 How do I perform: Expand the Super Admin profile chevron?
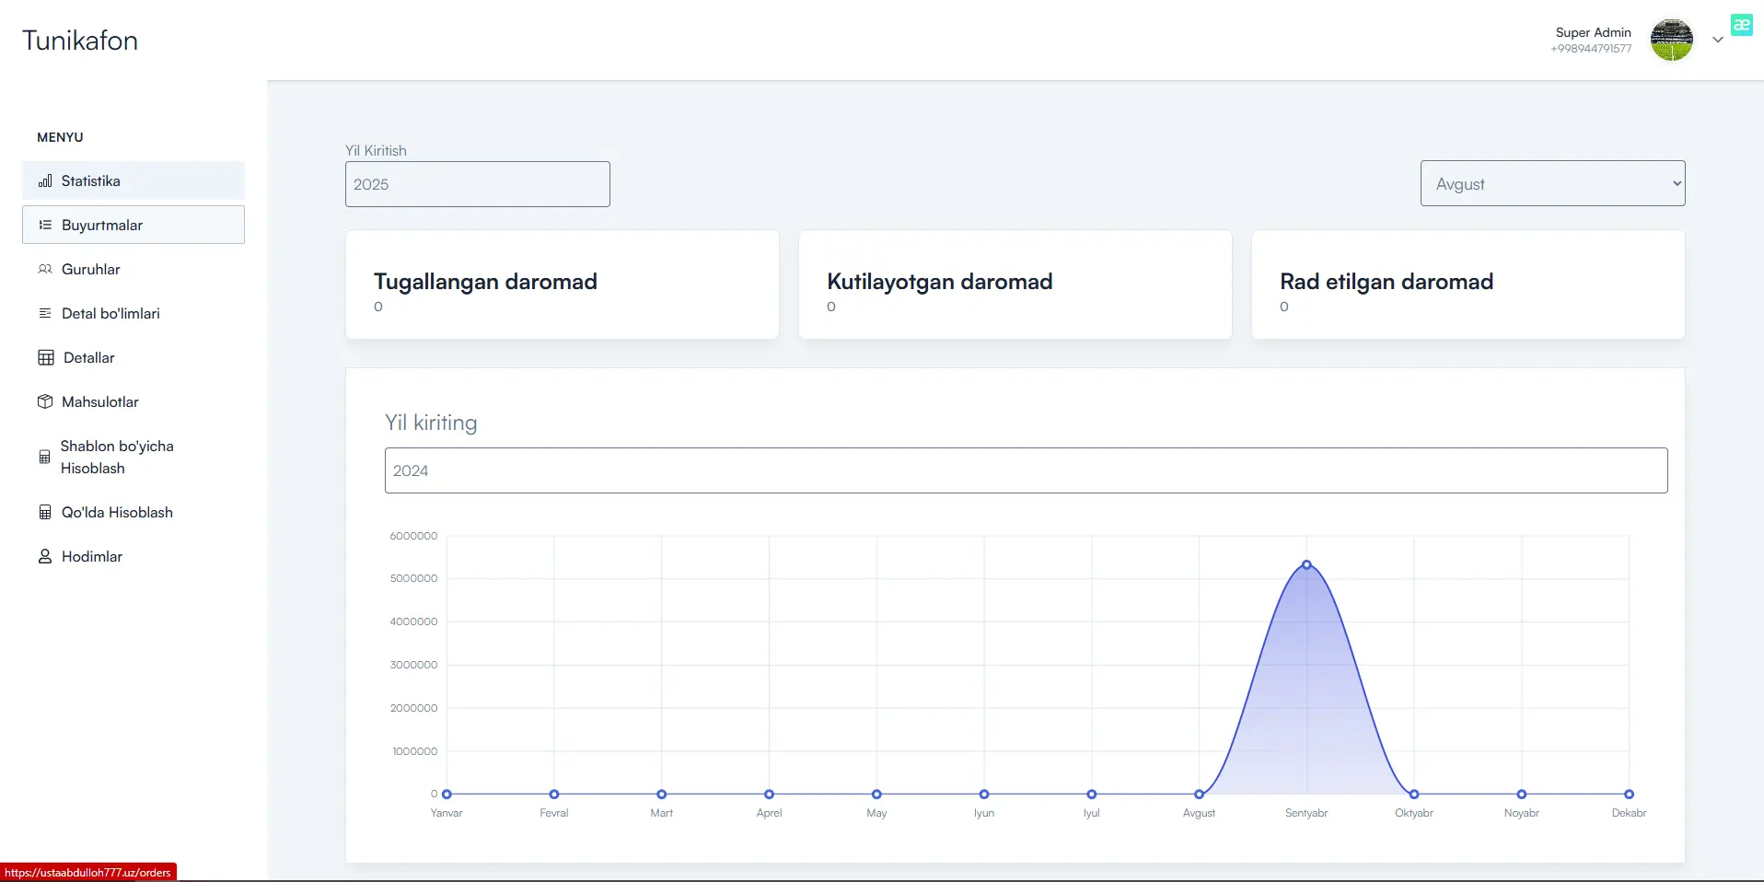pyautogui.click(x=1717, y=40)
